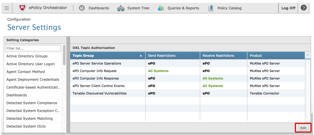Click the Log Off button
The height and width of the screenshot is (135, 314).
point(288,8)
